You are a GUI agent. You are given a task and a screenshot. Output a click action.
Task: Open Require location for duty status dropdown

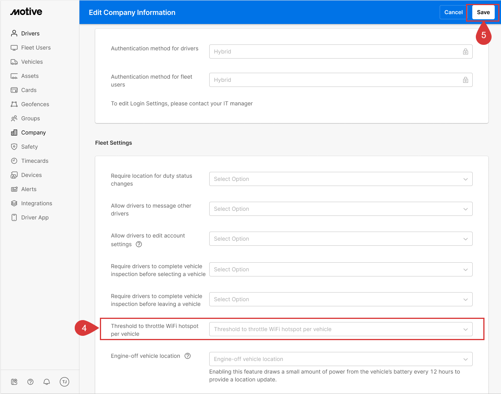[x=341, y=179]
